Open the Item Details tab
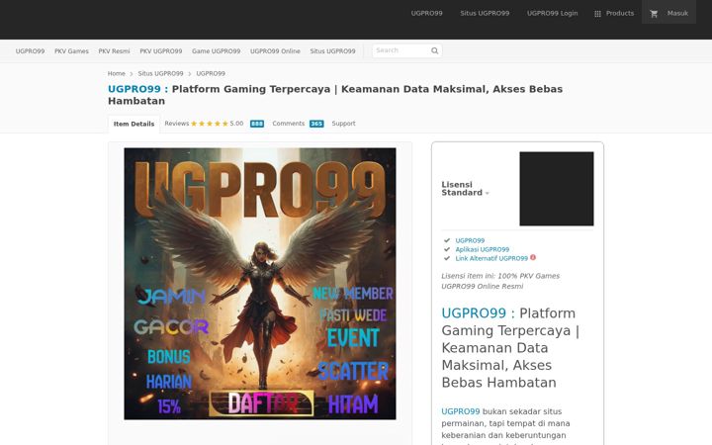This screenshot has height=445, width=712. [x=133, y=124]
